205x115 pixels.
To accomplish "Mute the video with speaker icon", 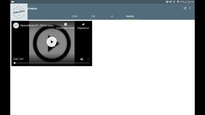I will 82,59.
